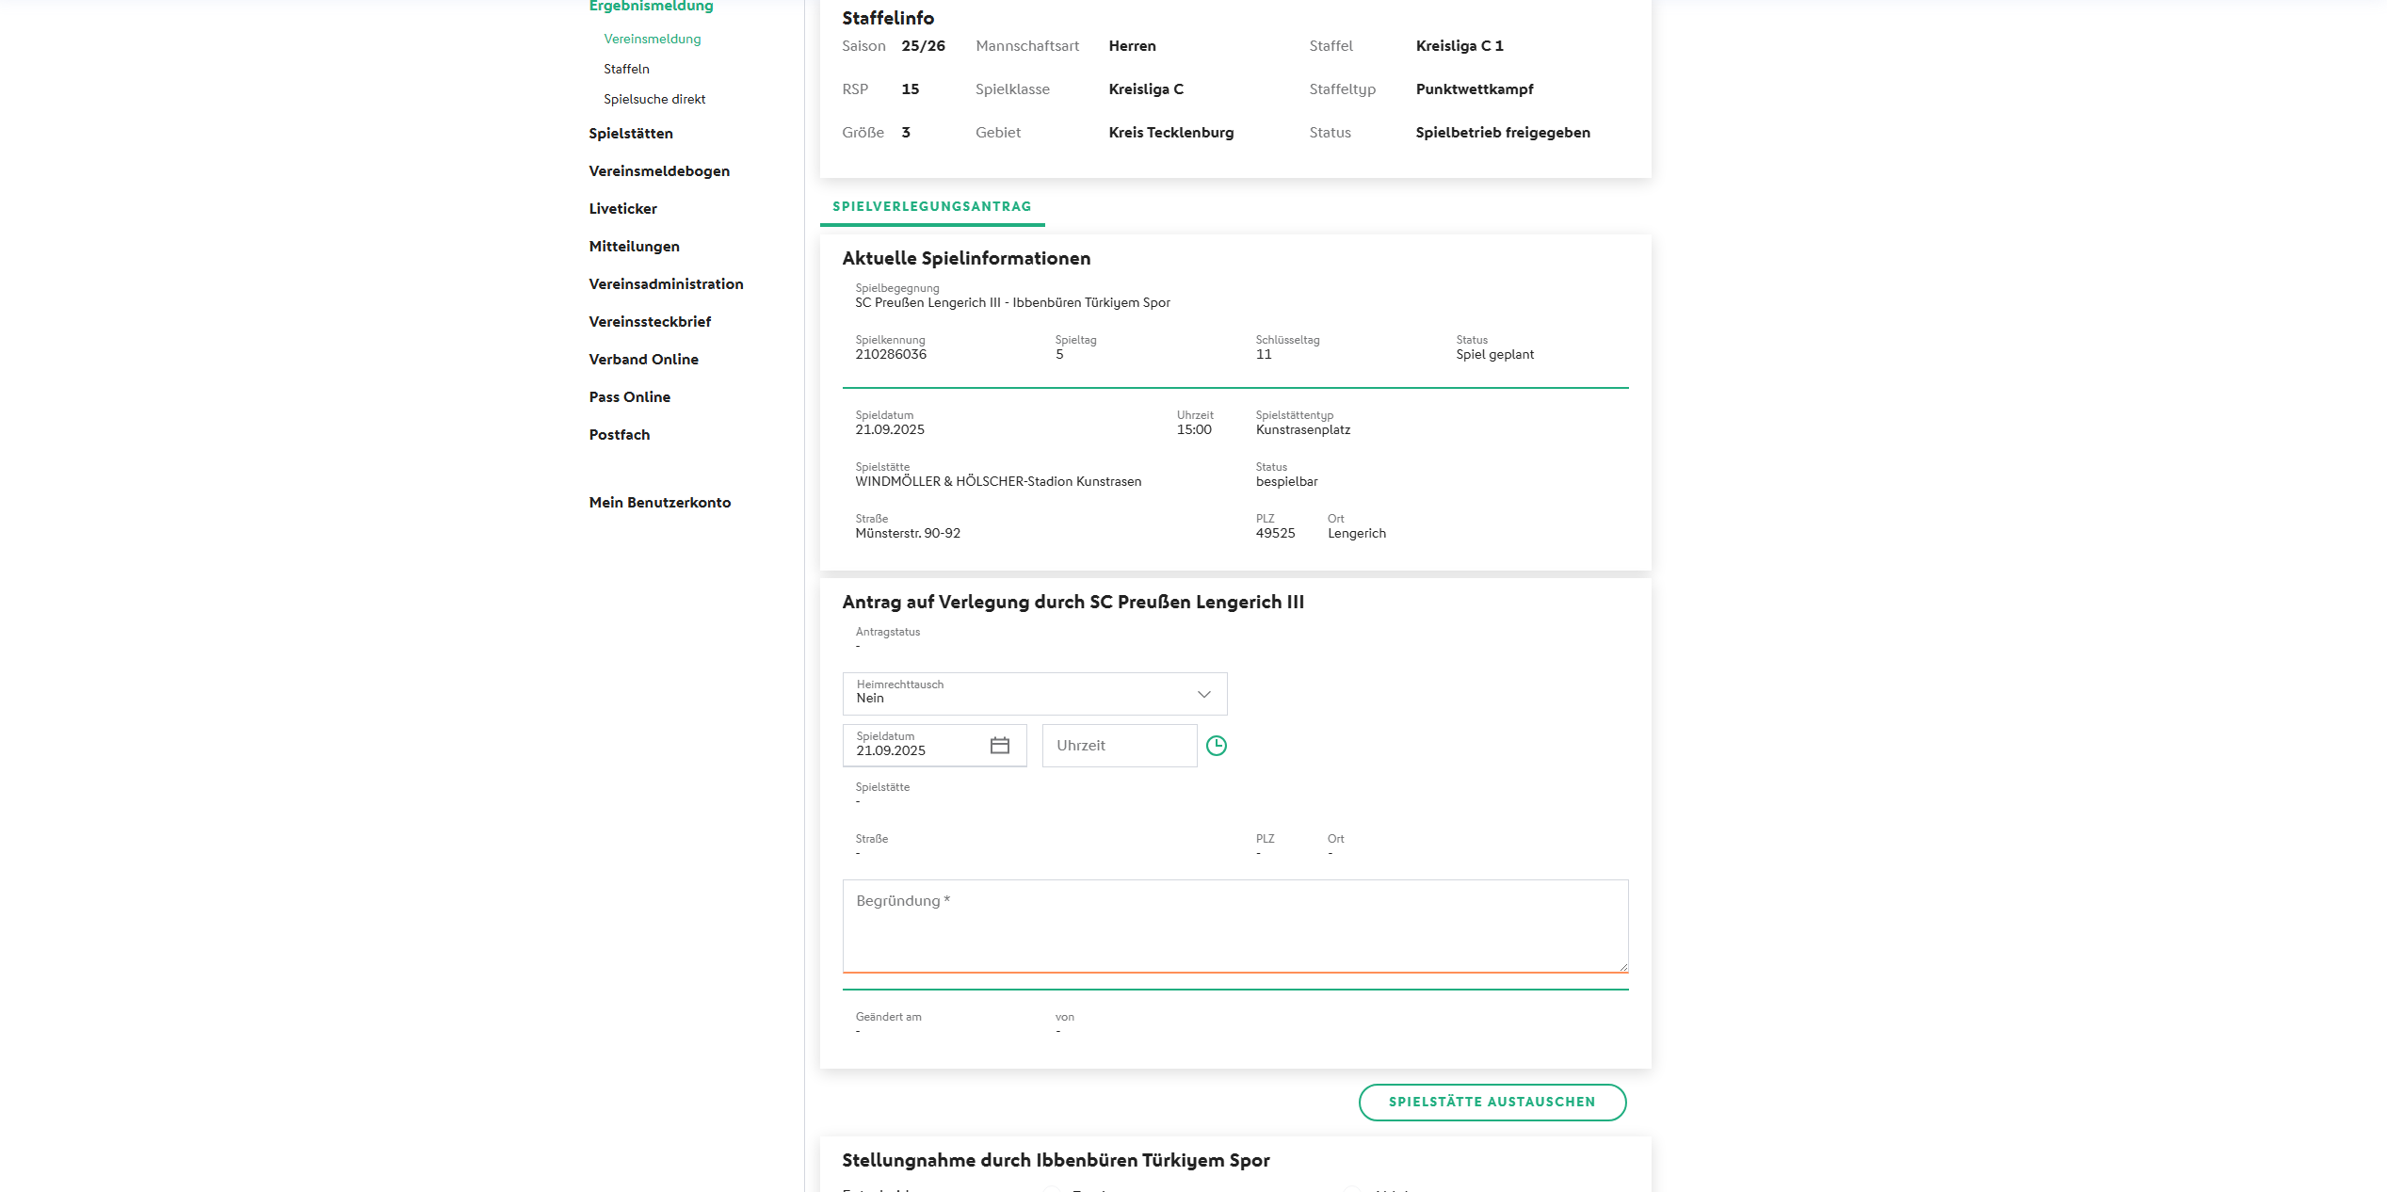2387x1192 pixels.
Task: Open Mitteilungen from the sidebar
Action: [634, 247]
